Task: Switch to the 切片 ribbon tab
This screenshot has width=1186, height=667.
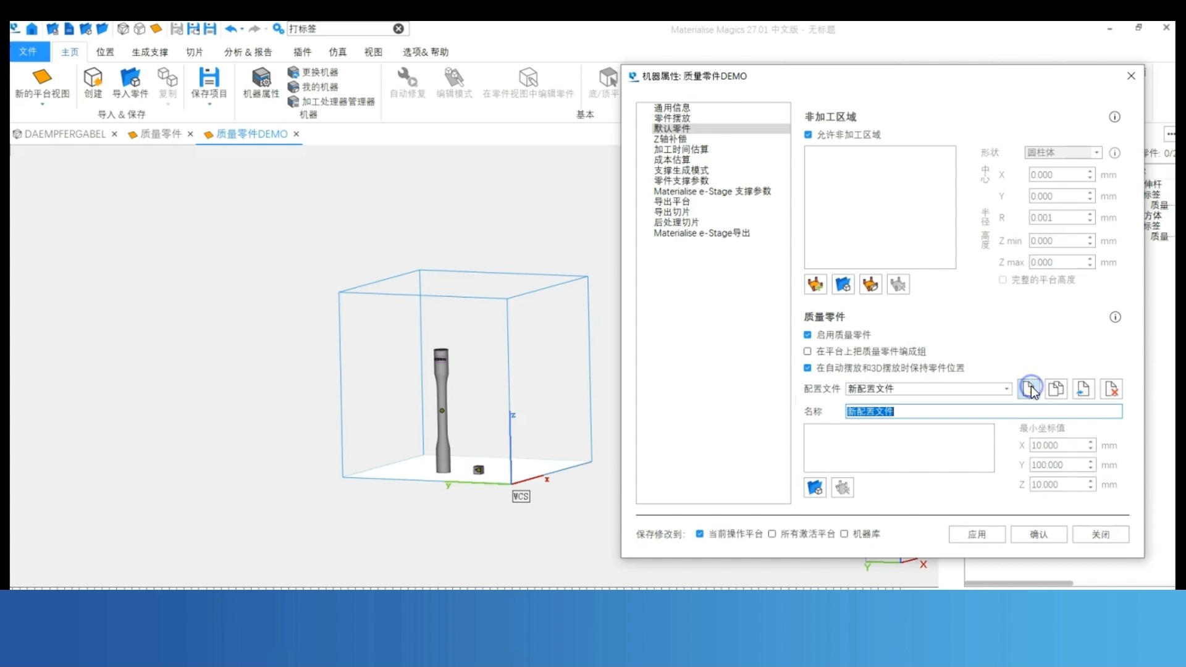Action: 195,52
